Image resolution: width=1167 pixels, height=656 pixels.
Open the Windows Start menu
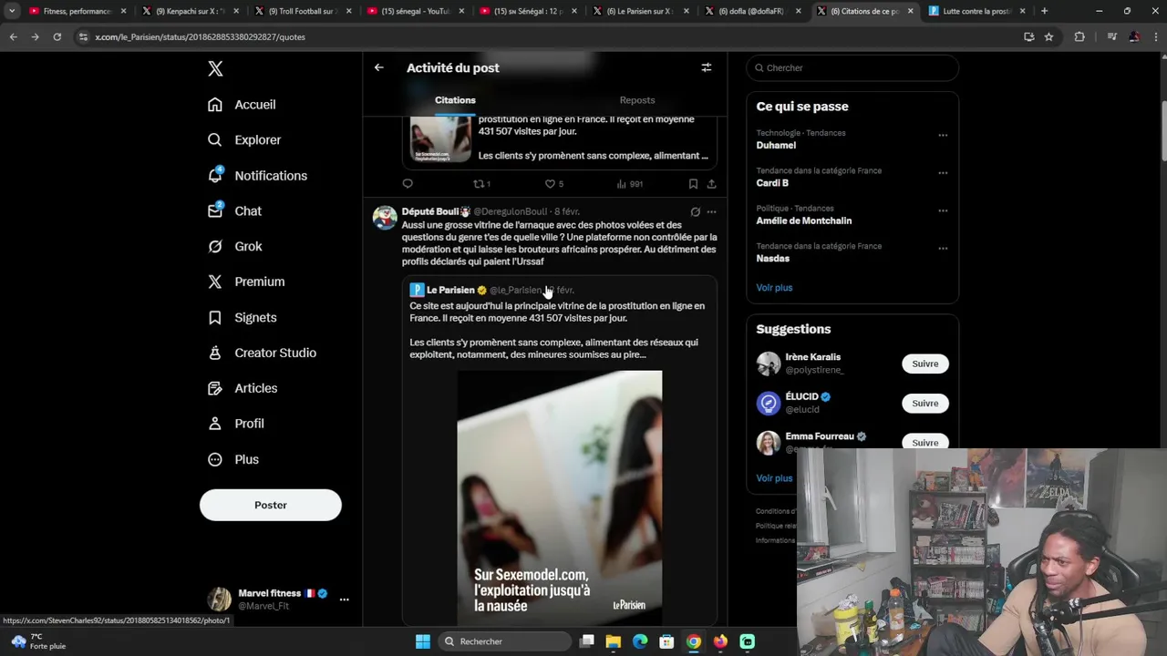point(423,641)
